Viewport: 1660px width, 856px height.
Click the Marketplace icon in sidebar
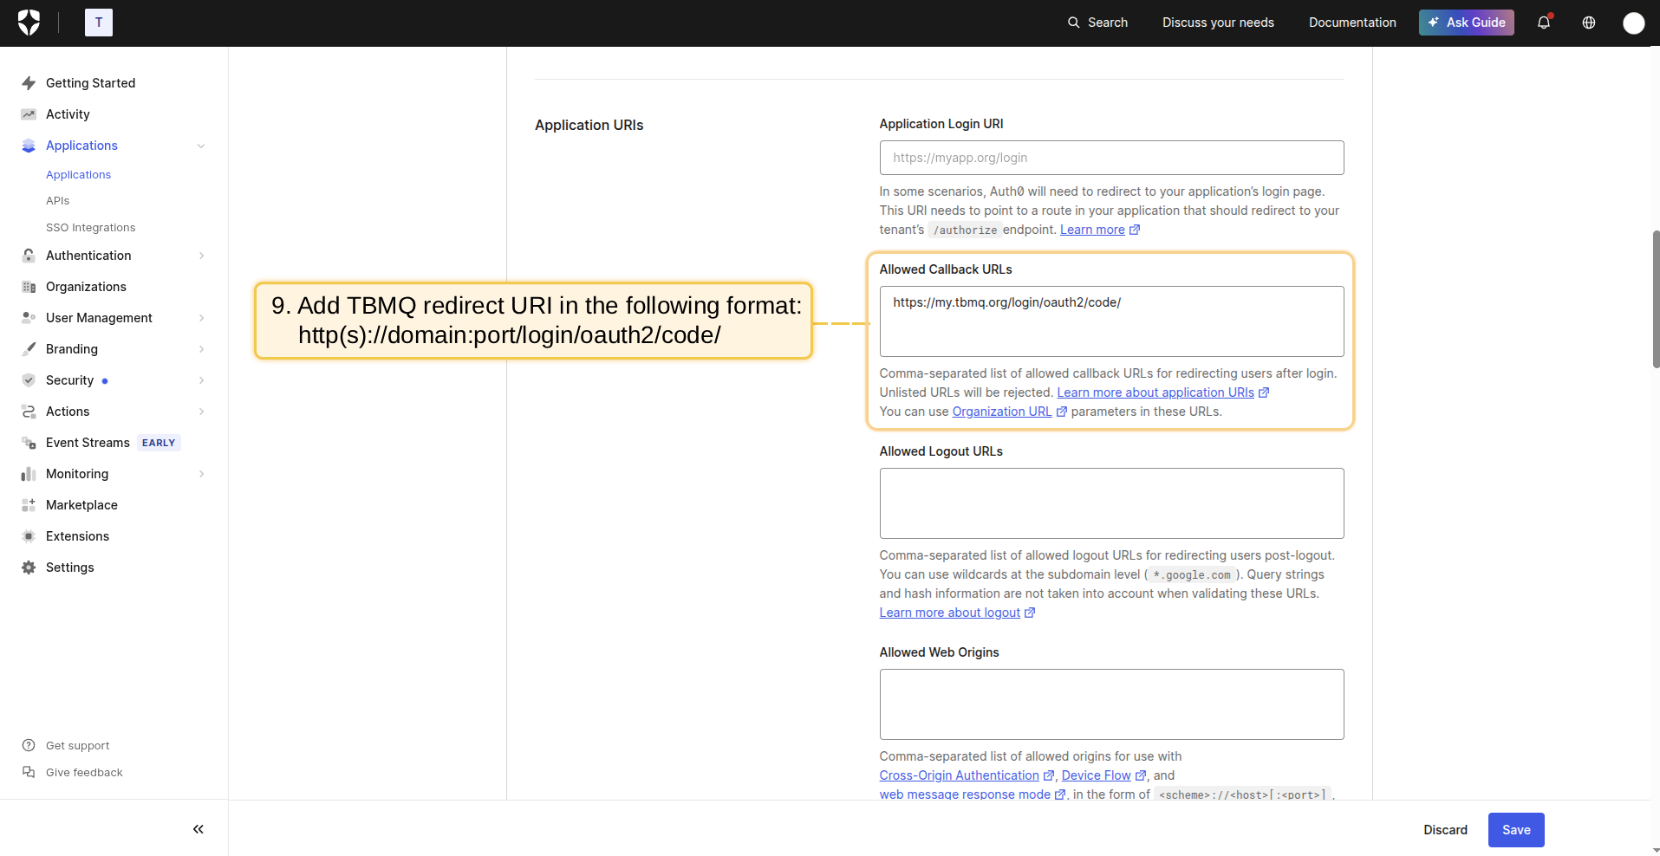click(29, 505)
